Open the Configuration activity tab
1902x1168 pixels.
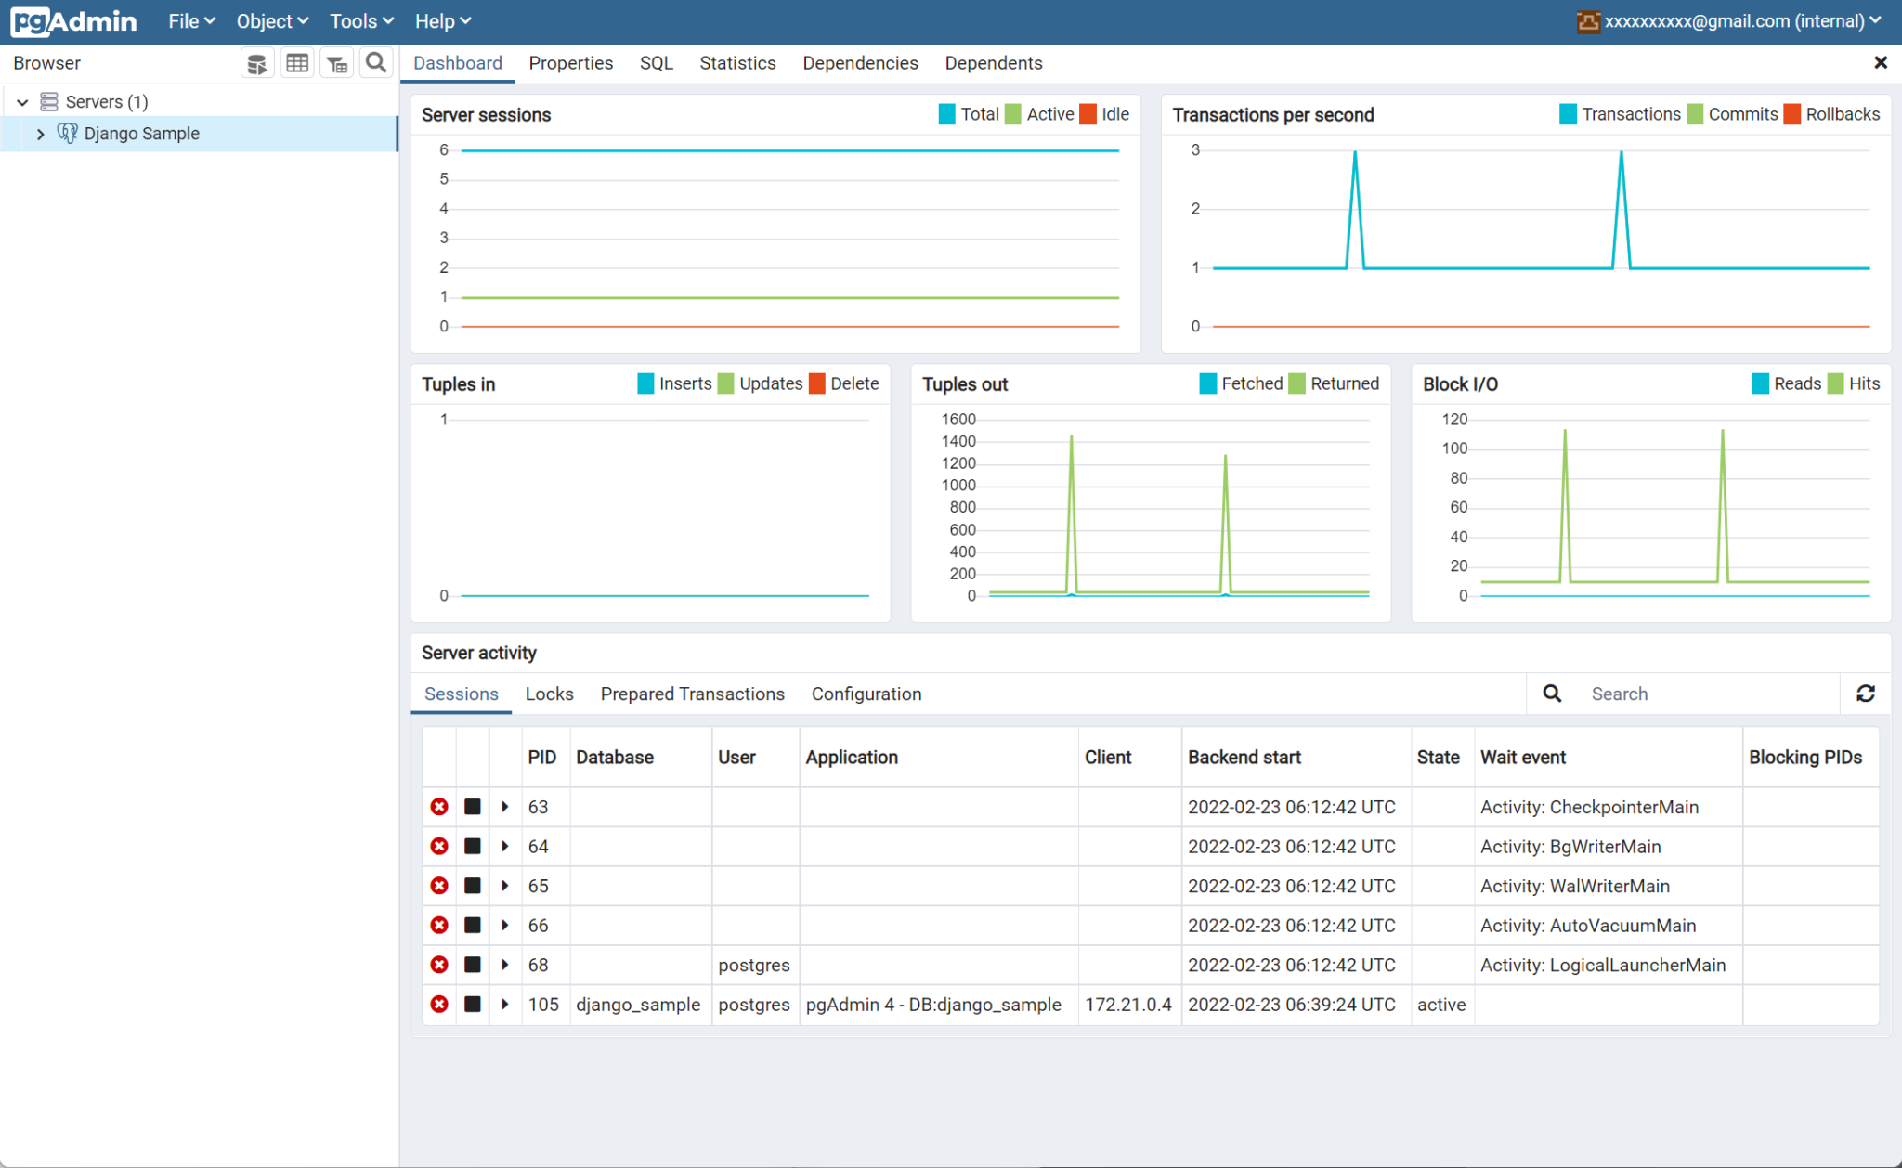[866, 694]
